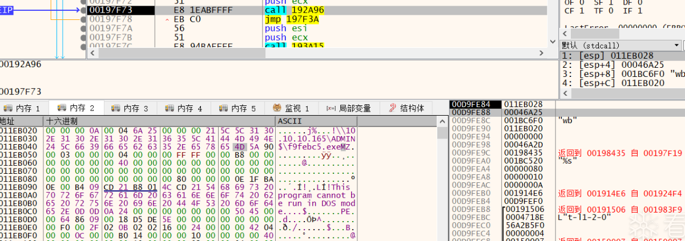Image resolution: width=685 pixels, height=241 pixels.
Task: Open the 结构体 tab
Action: click(x=406, y=108)
